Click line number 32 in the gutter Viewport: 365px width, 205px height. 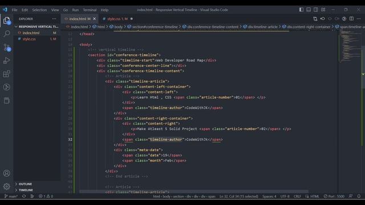point(70,140)
